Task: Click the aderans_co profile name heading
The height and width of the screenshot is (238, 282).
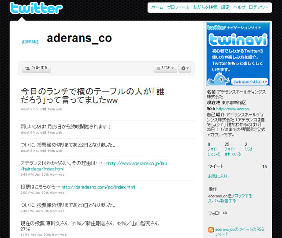Action: pyautogui.click(x=79, y=38)
